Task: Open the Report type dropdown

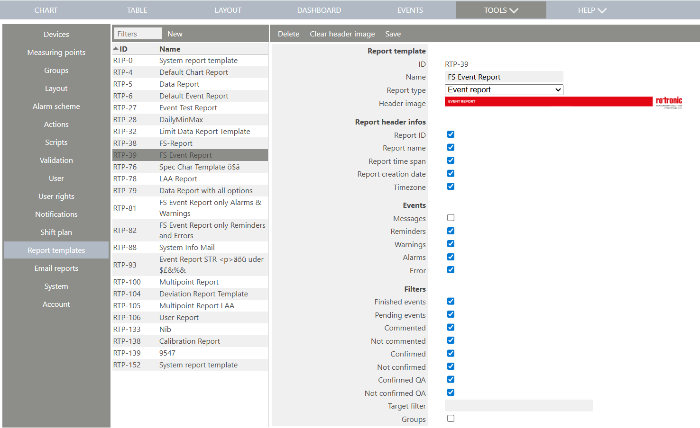Action: pos(503,89)
